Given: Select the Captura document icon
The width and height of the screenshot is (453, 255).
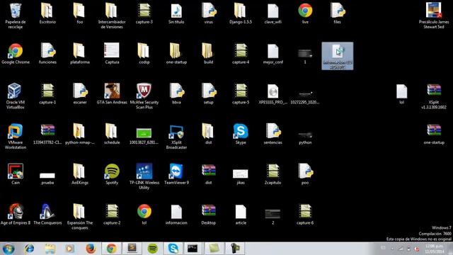Looking at the screenshot, I should (112, 50).
